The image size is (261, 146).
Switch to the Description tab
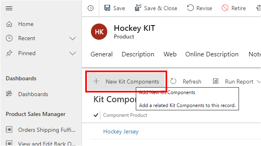pyautogui.click(x=138, y=54)
